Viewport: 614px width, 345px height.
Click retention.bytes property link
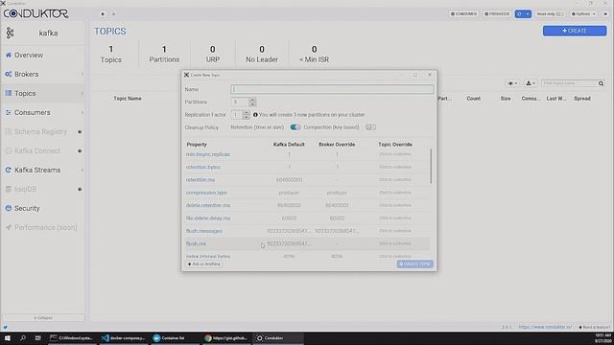[x=202, y=167]
